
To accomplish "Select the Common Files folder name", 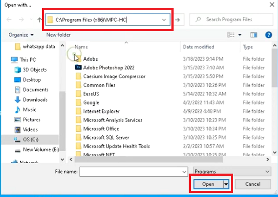I will click(x=99, y=85).
